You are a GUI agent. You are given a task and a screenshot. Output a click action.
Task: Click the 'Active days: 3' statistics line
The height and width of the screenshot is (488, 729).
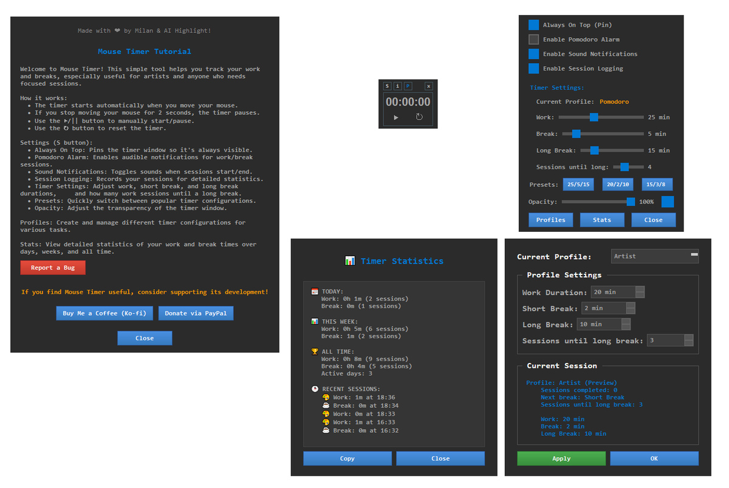(x=347, y=373)
